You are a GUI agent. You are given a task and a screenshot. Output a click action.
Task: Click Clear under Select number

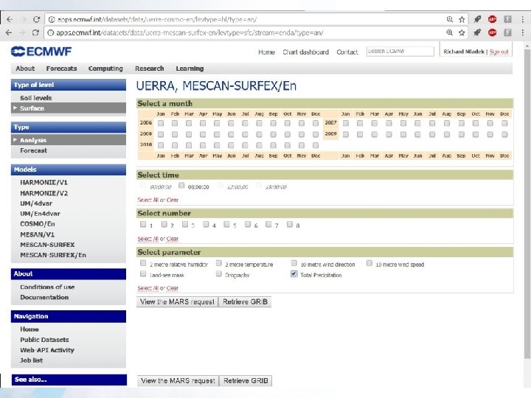click(x=173, y=239)
